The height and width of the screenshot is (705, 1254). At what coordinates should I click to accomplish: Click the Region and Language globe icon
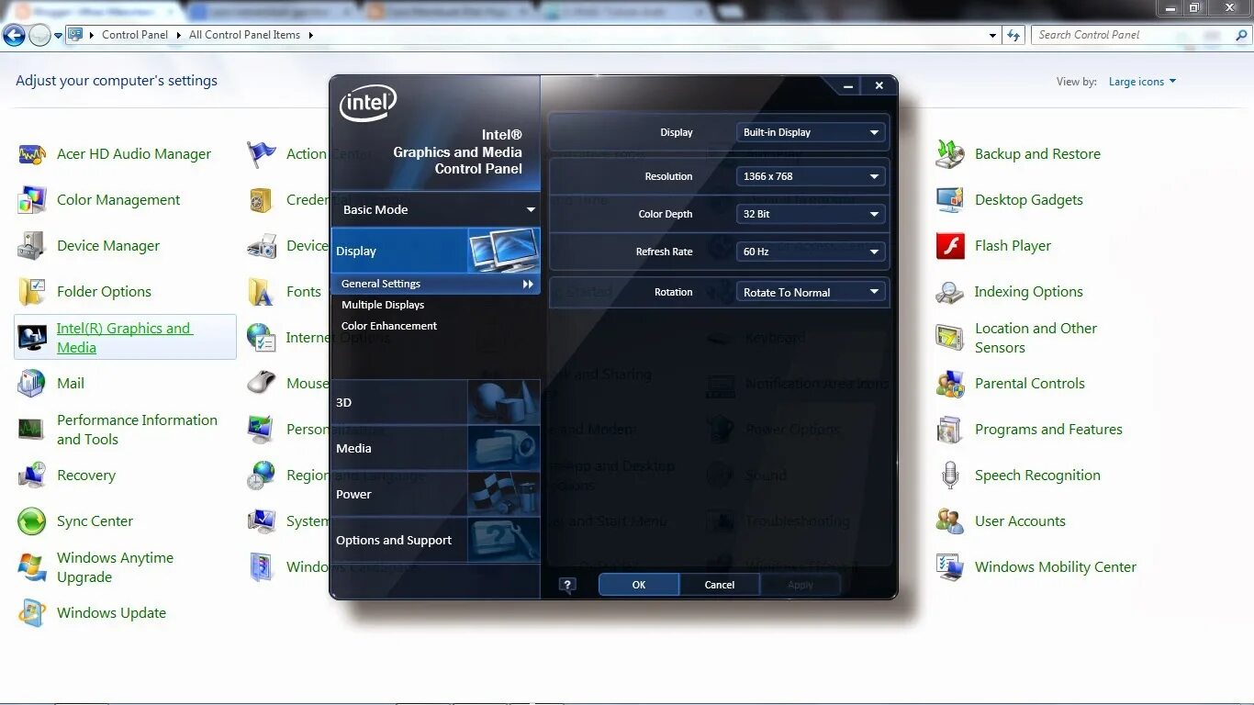262,476
